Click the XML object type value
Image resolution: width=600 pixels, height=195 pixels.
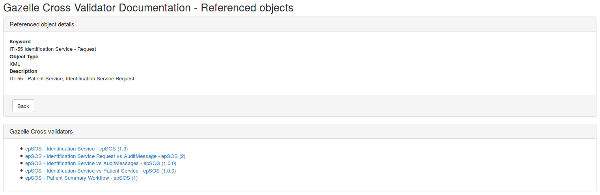click(x=15, y=64)
